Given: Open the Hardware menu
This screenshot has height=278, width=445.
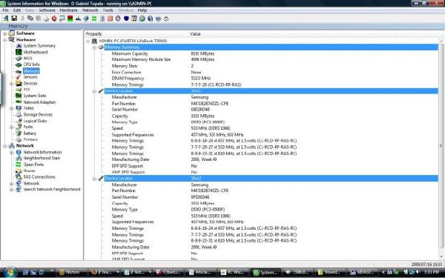Looking at the screenshot, I should (68, 10).
